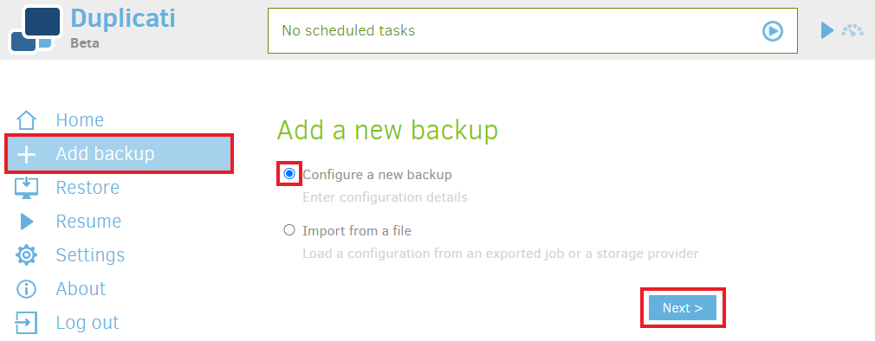Click the About info circle icon
The width and height of the screenshot is (875, 341).
tap(26, 289)
